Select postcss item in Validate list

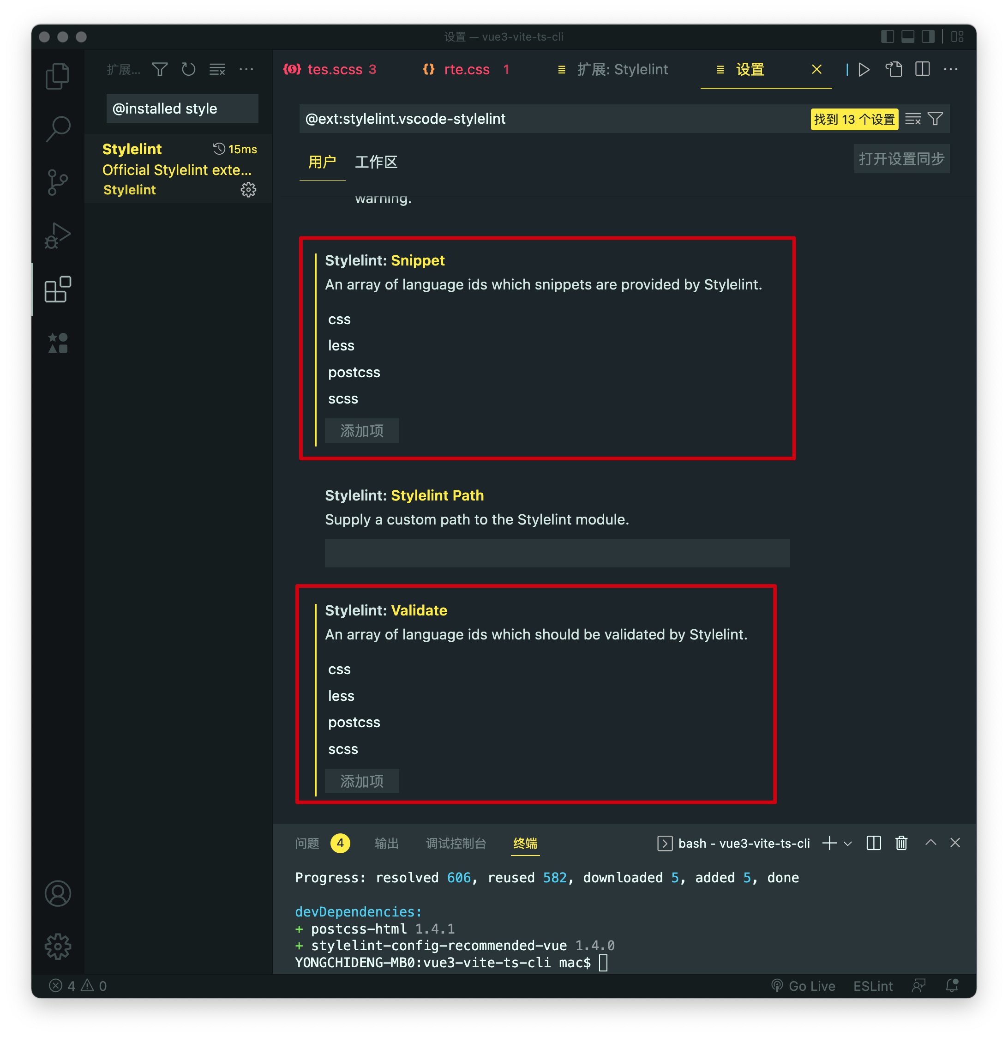[354, 723]
